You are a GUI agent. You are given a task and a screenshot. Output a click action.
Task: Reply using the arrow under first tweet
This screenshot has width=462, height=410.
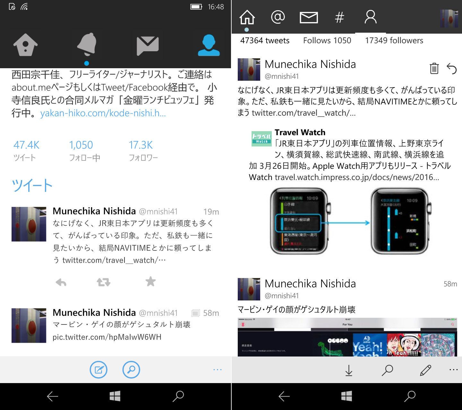(61, 282)
